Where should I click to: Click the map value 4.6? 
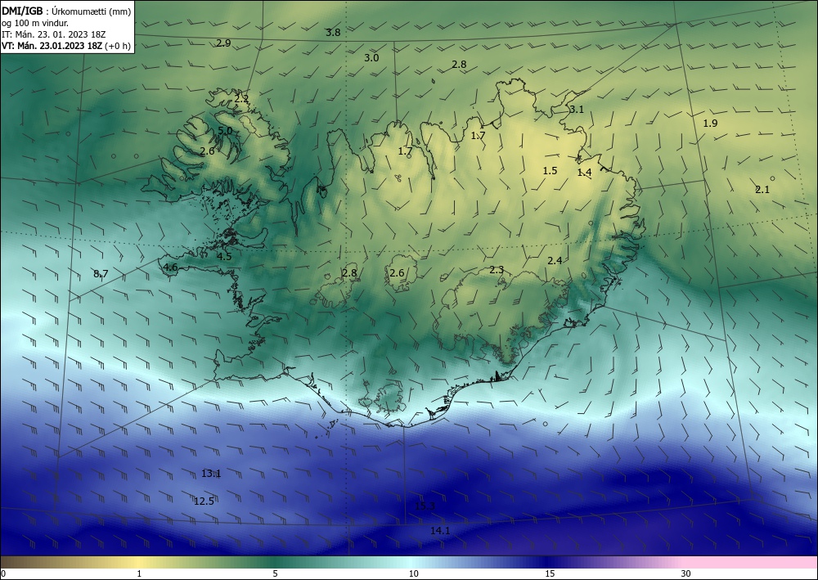171,268
